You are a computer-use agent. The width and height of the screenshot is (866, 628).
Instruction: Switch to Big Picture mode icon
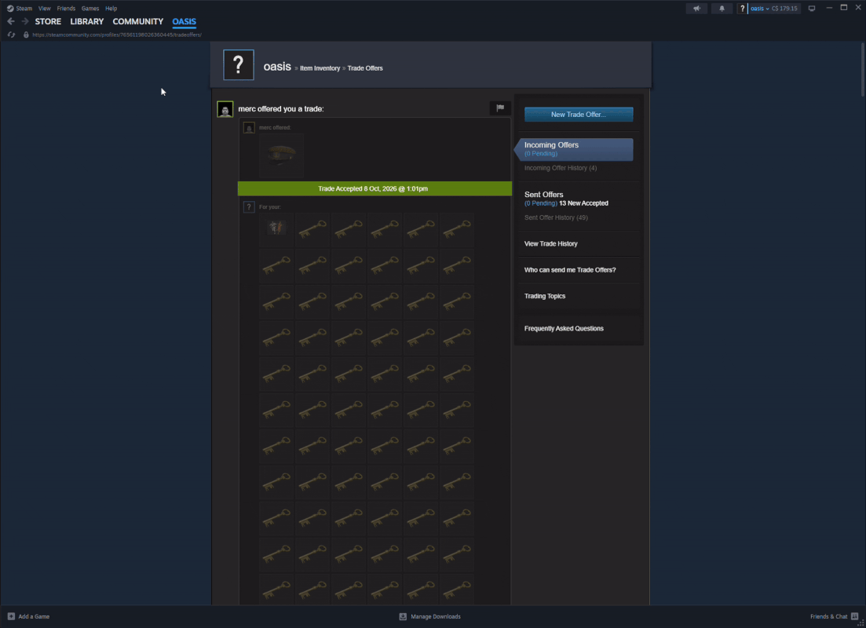[812, 9]
